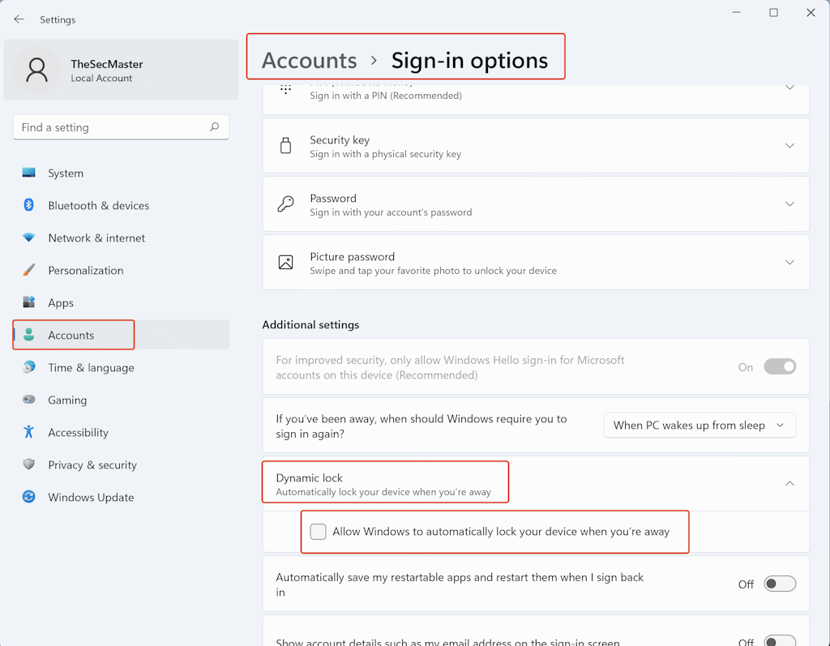Collapse the Dynamic lock section chevron
The image size is (830, 646).
[x=789, y=483]
